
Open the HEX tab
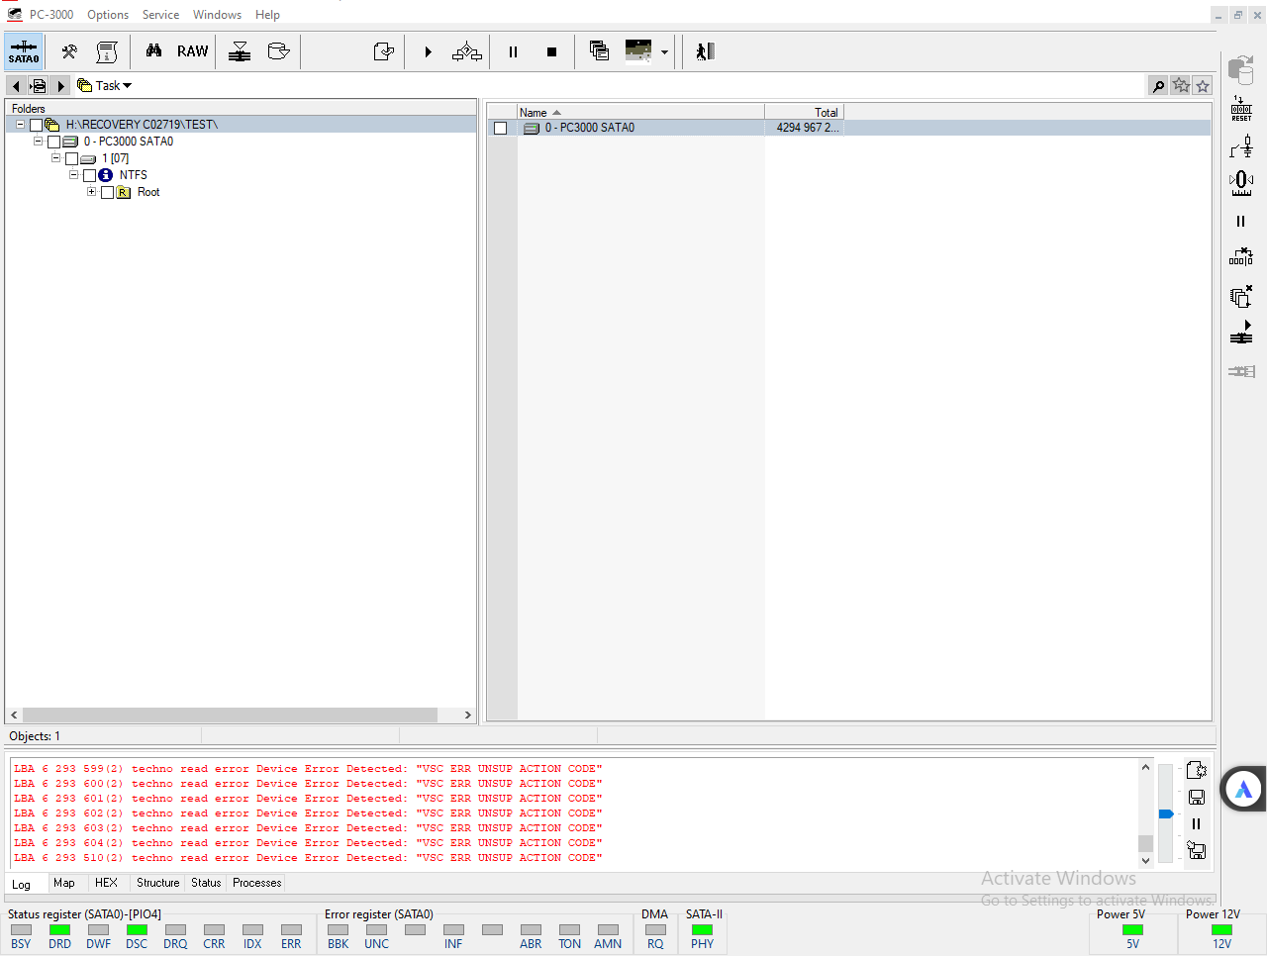[x=106, y=883]
